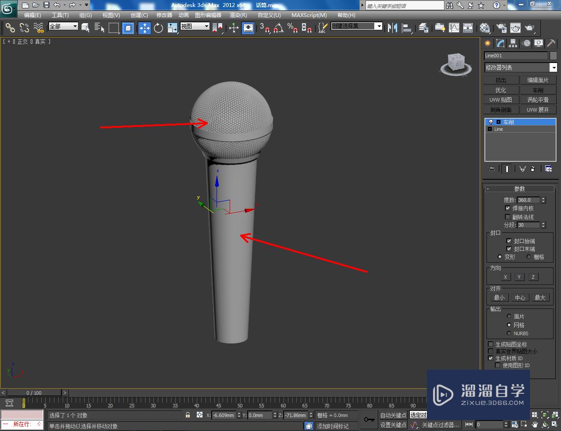Screen dimensions: 561x431
Task: Toggle the Spinner Snap icon
Action: pos(307,28)
